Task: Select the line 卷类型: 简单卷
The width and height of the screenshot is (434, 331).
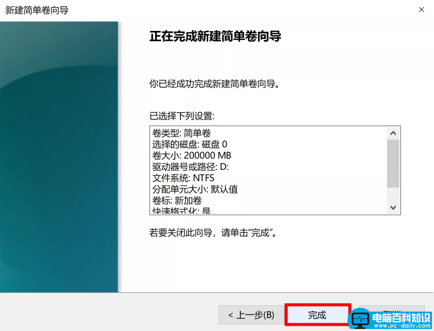Action: coord(181,133)
